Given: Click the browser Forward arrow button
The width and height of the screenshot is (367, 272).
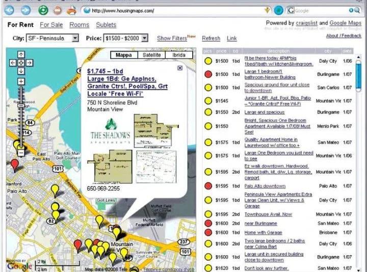Looking at the screenshot, I should [x=26, y=10].
